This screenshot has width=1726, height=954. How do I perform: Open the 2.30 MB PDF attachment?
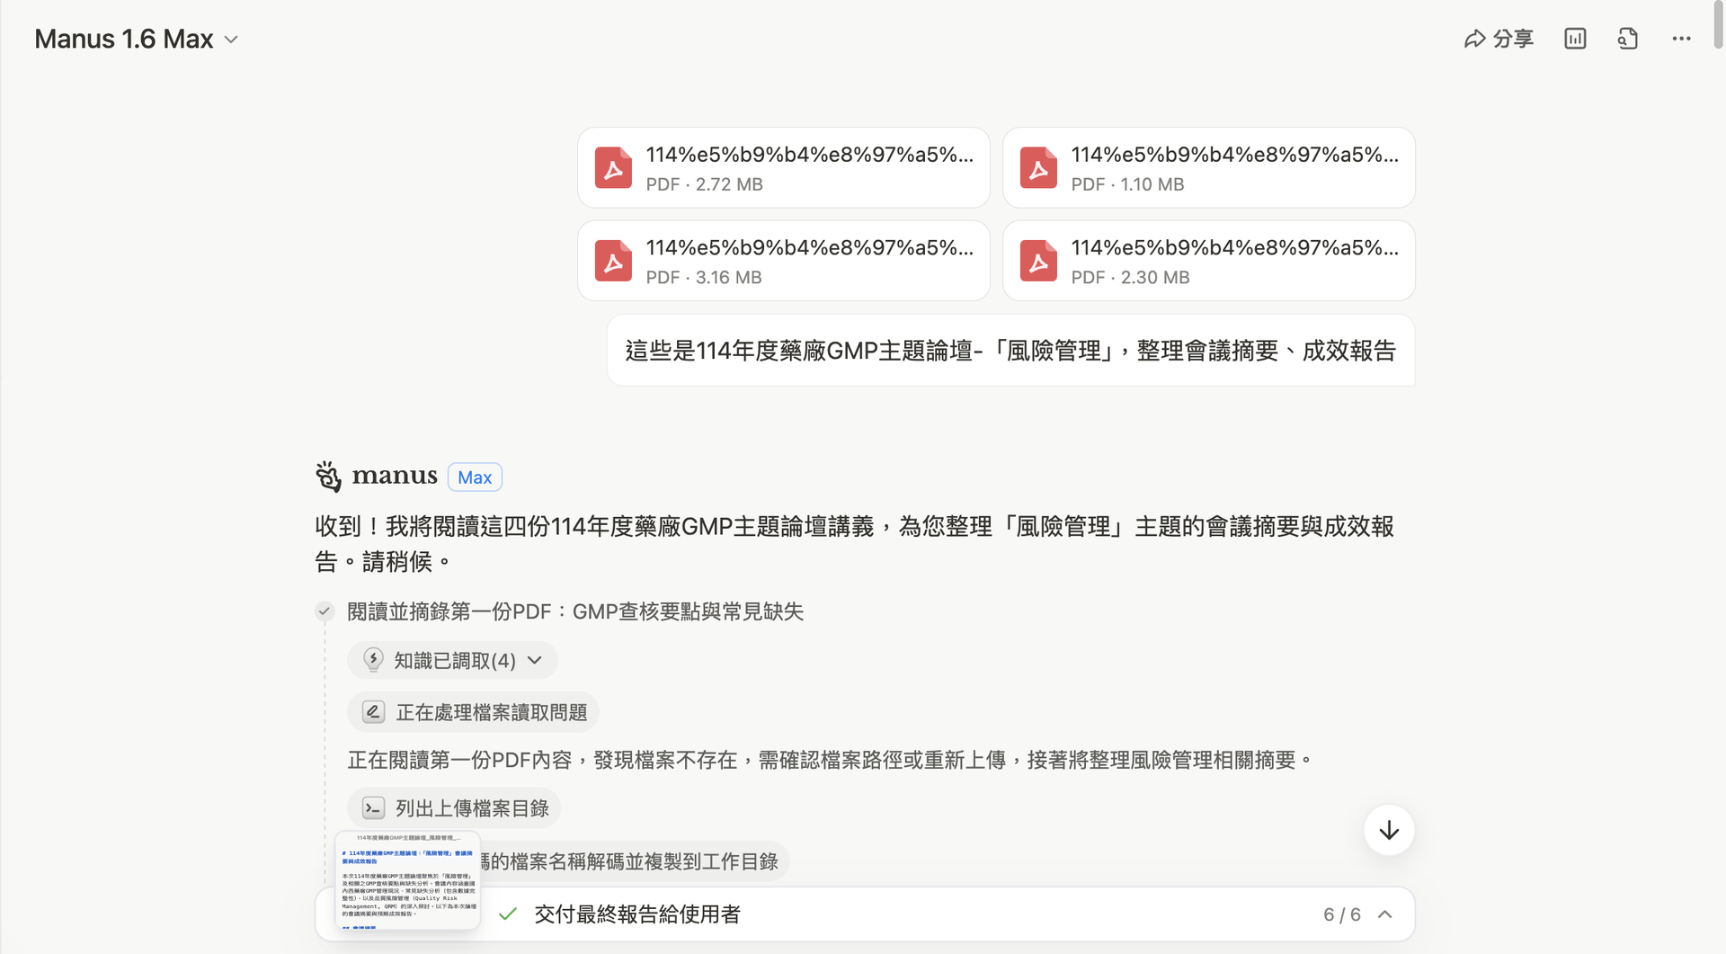pyautogui.click(x=1209, y=261)
